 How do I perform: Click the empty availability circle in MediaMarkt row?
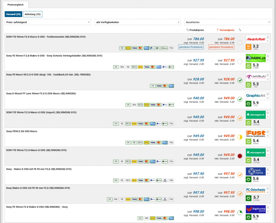(x=240, y=43)
